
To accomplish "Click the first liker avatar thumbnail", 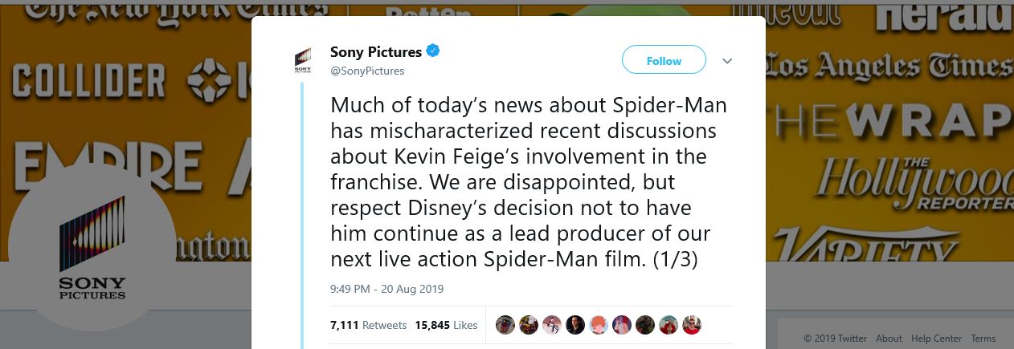I will (x=505, y=325).
